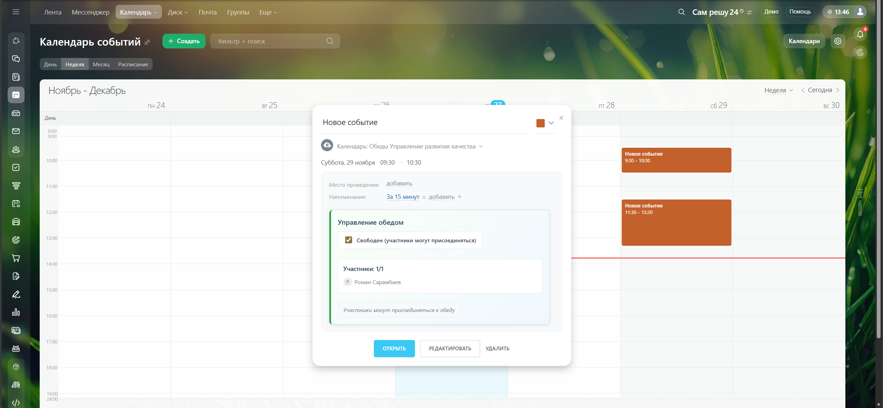Remove the За 15 минут reminder
This screenshot has width=883, height=408.
[x=424, y=197]
